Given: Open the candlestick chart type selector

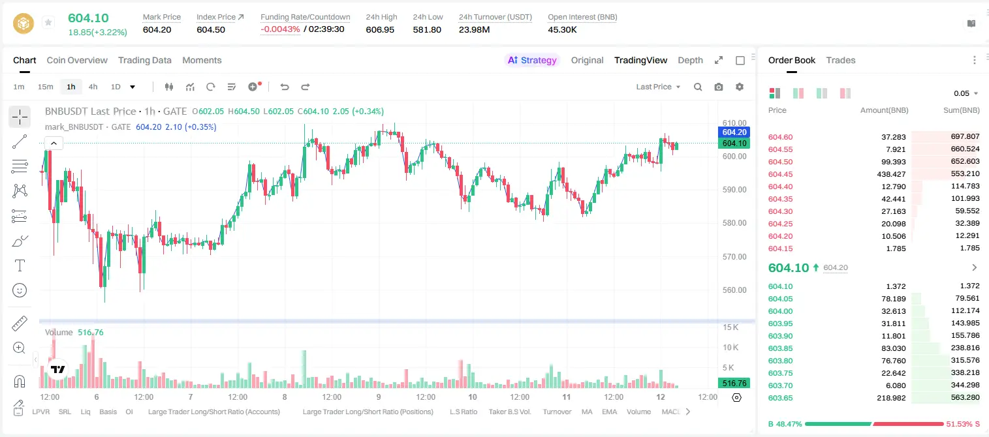Looking at the screenshot, I should point(169,87).
